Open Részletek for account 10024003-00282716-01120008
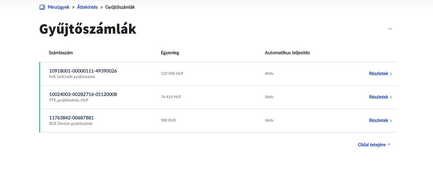 click(379, 97)
